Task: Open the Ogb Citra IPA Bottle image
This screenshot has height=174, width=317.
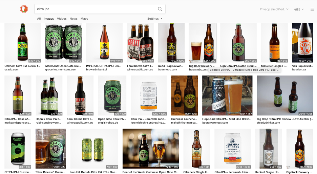Action: [238, 43]
